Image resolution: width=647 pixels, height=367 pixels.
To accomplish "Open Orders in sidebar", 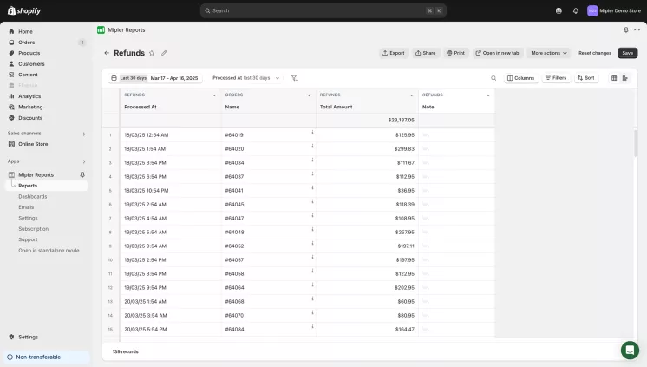I will coord(26,43).
